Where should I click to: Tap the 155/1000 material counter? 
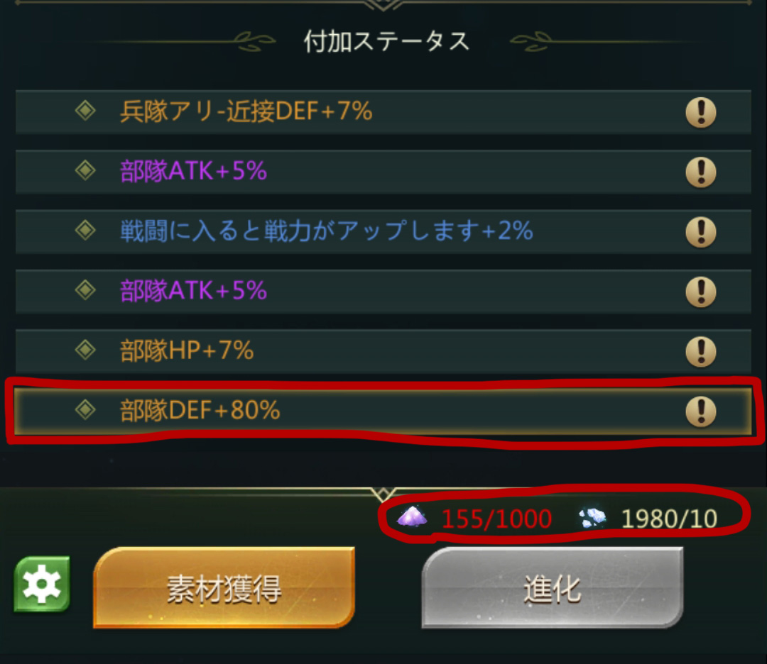coord(496,519)
